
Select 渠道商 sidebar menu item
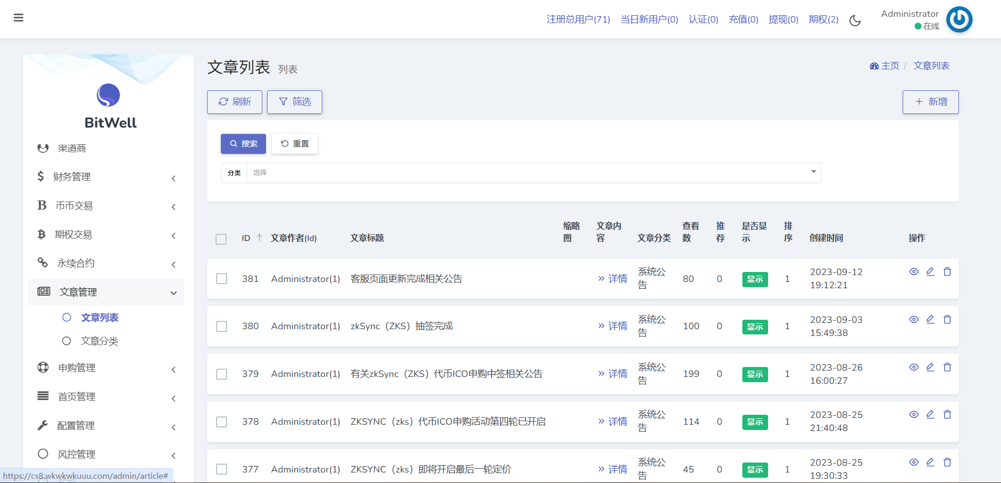coord(71,149)
